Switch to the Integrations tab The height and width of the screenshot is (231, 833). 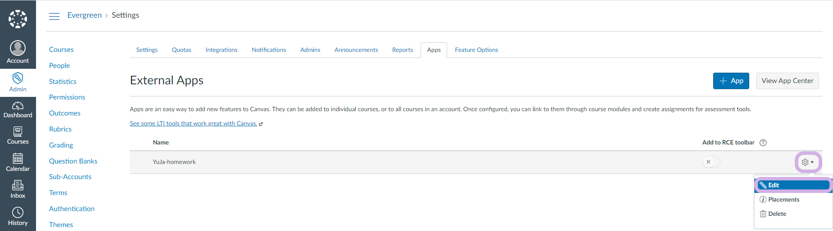point(221,50)
